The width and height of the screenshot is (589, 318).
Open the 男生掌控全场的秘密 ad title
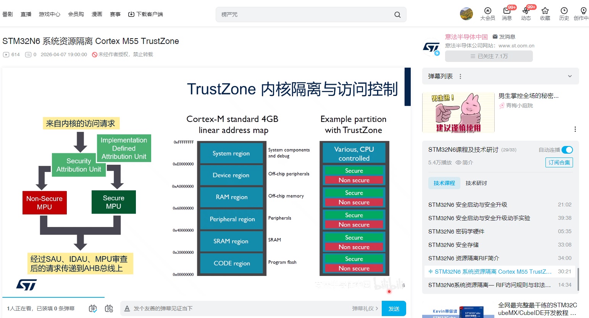(x=529, y=96)
